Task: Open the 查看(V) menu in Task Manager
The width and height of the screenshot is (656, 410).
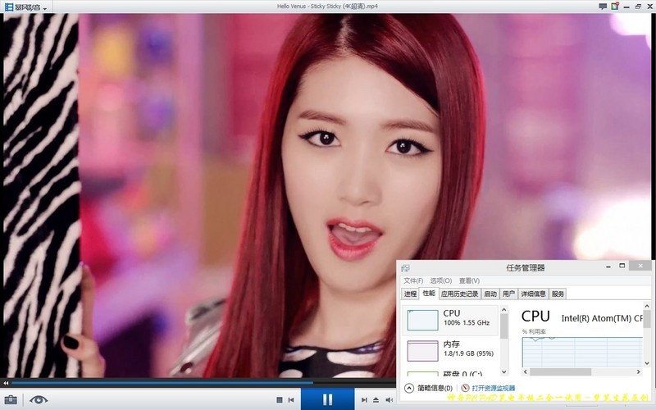Action: tap(469, 280)
